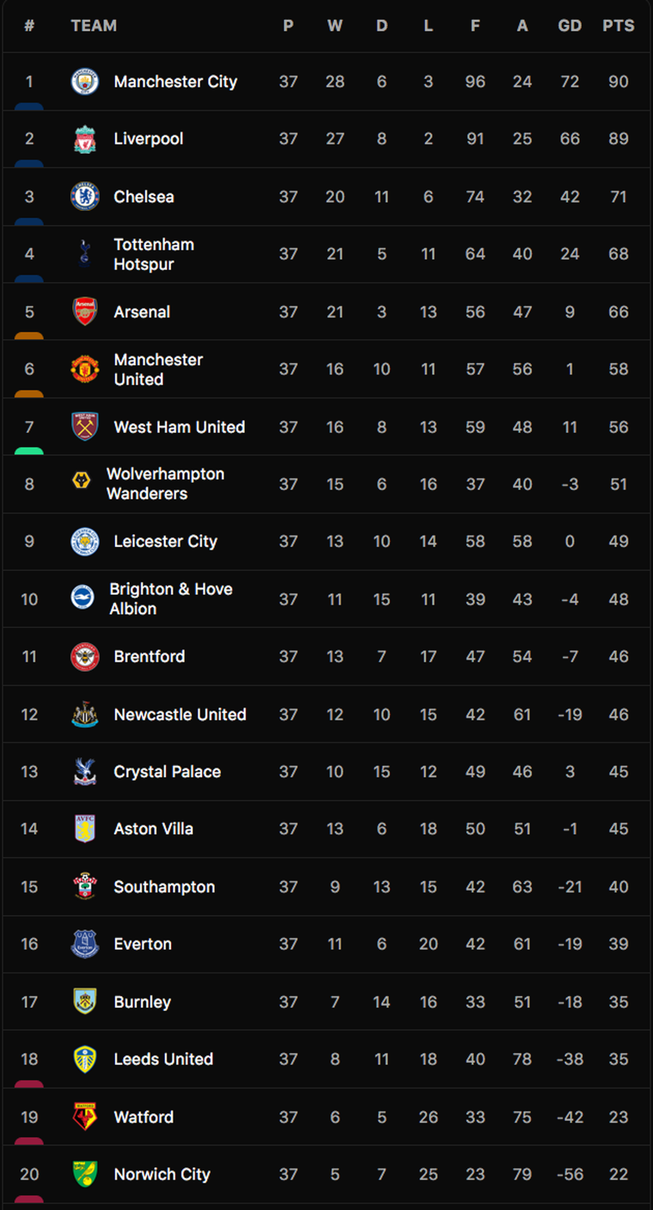Viewport: 653px width, 1210px height.
Task: Click the West Ham United crest
Action: [85, 426]
